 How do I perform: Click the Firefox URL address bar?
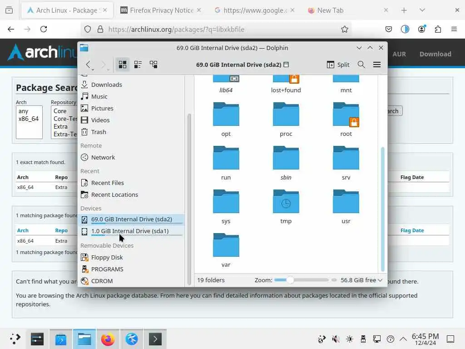point(217,29)
